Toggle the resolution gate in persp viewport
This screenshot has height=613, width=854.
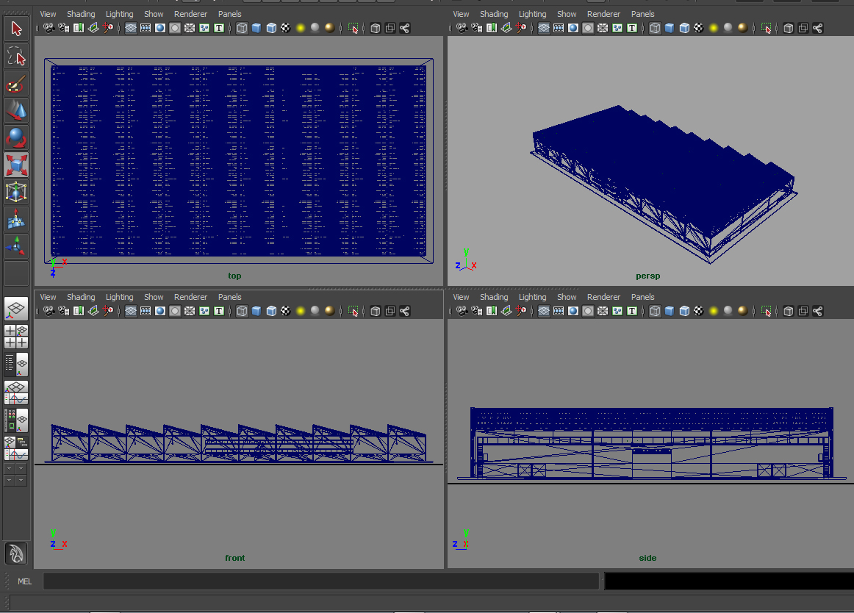point(572,28)
